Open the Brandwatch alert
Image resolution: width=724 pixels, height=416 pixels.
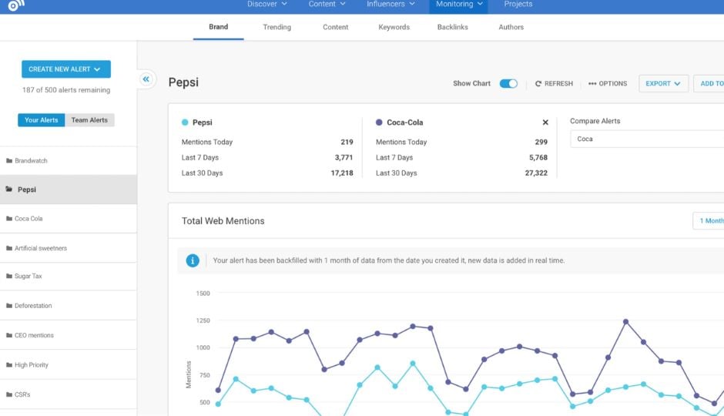click(69, 161)
